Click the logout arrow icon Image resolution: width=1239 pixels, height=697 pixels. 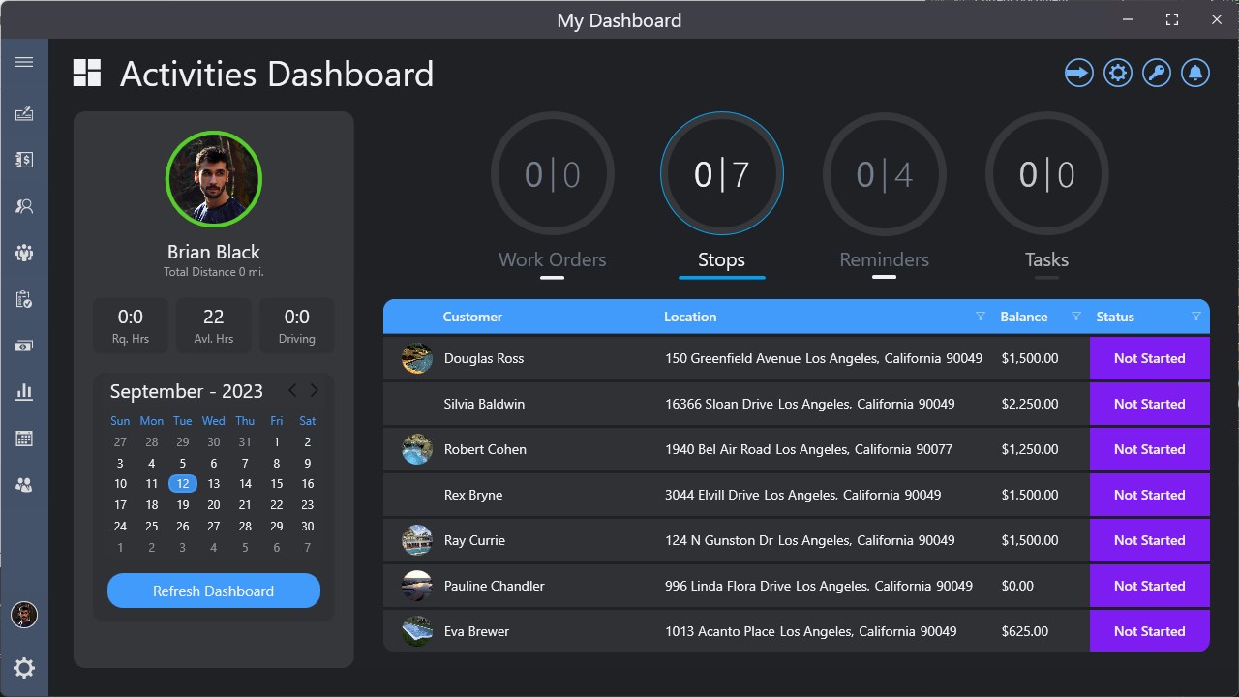[x=1078, y=73]
